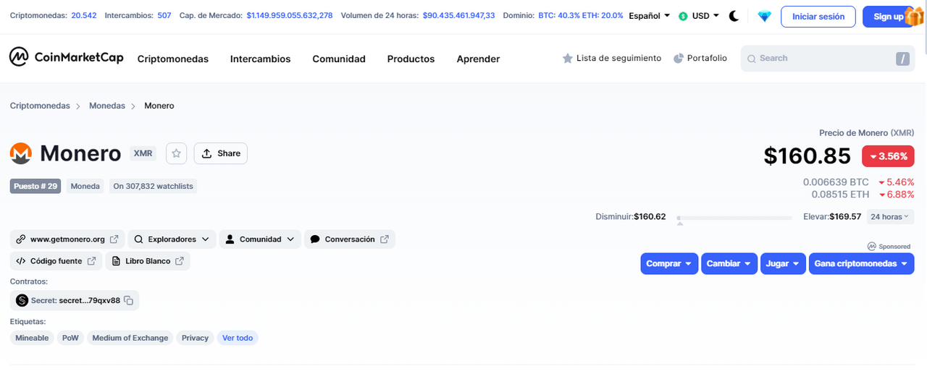Select the PoW tag
Image resolution: width=927 pixels, height=374 pixels.
coord(70,338)
